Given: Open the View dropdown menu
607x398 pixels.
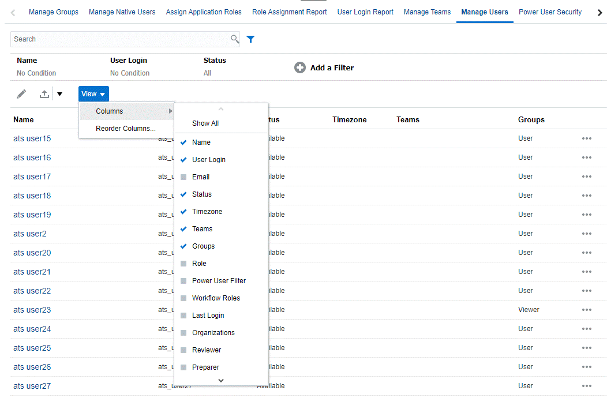Looking at the screenshot, I should coord(93,94).
